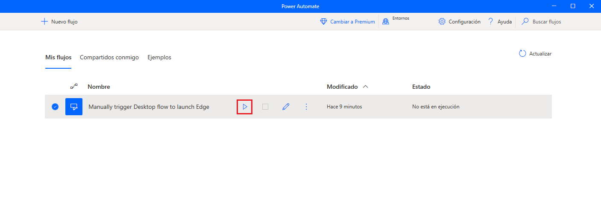Sort by Modificado column header

[x=342, y=87]
